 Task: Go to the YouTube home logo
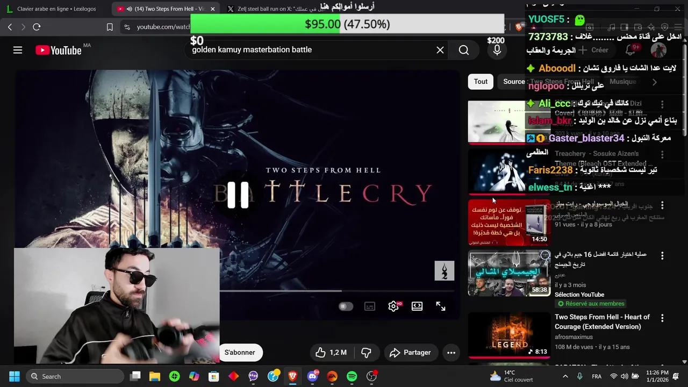pos(59,50)
